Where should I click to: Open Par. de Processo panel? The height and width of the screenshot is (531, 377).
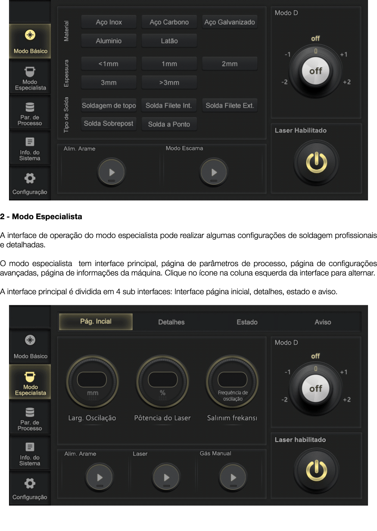click(x=30, y=113)
